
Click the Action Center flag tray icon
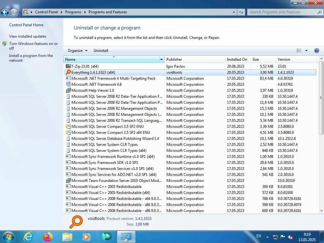coord(283,237)
